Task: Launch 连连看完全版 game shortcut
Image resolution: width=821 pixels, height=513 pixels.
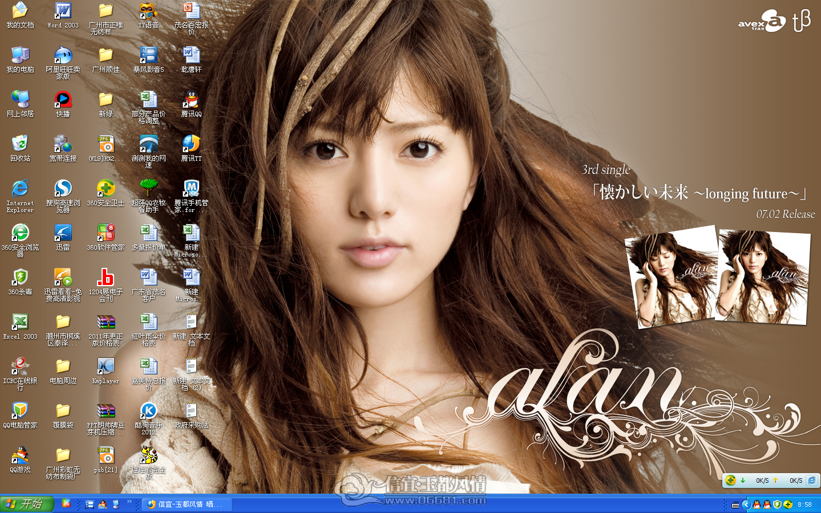Action: pyautogui.click(x=148, y=463)
